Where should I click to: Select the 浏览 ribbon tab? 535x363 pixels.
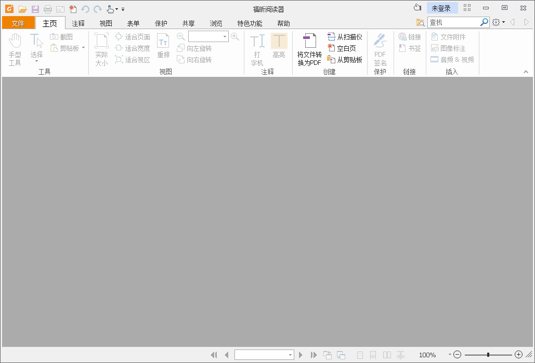[216, 23]
